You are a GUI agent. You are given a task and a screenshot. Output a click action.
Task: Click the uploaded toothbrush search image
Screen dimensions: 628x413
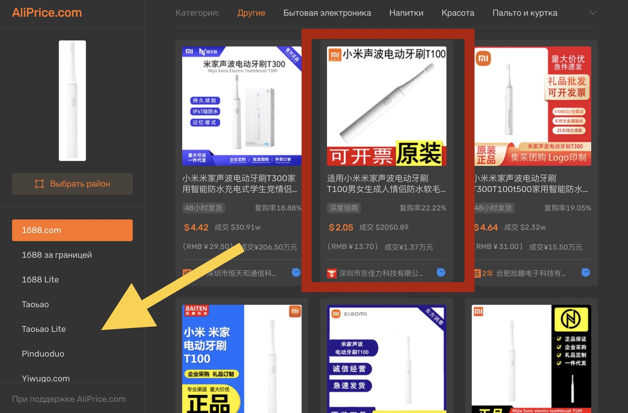pos(72,100)
